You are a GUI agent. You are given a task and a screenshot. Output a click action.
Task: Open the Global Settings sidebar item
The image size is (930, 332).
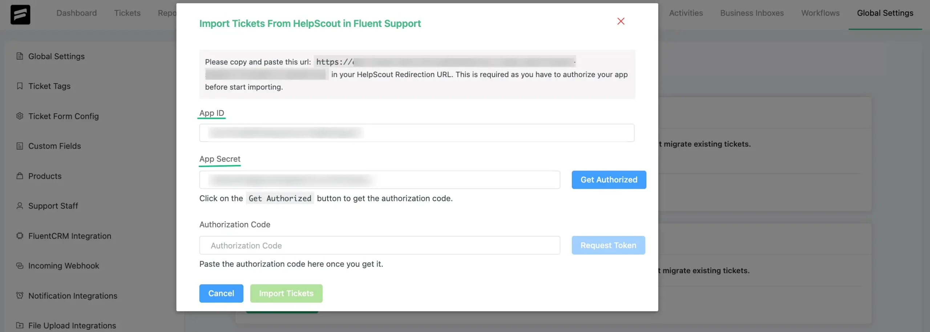pos(56,56)
